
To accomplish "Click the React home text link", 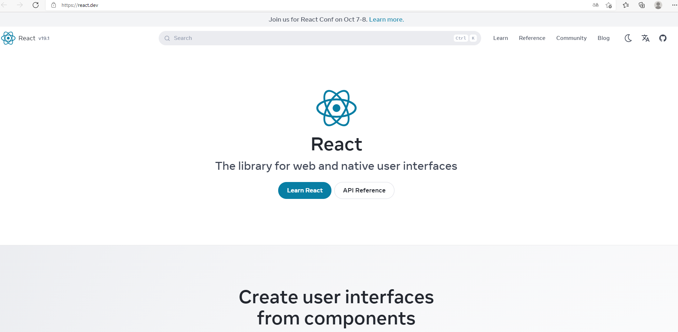I will pyautogui.click(x=27, y=38).
